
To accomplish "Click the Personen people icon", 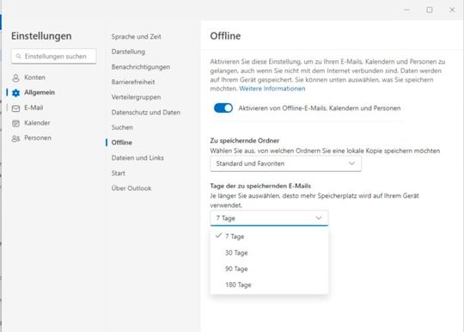I will click(15, 138).
